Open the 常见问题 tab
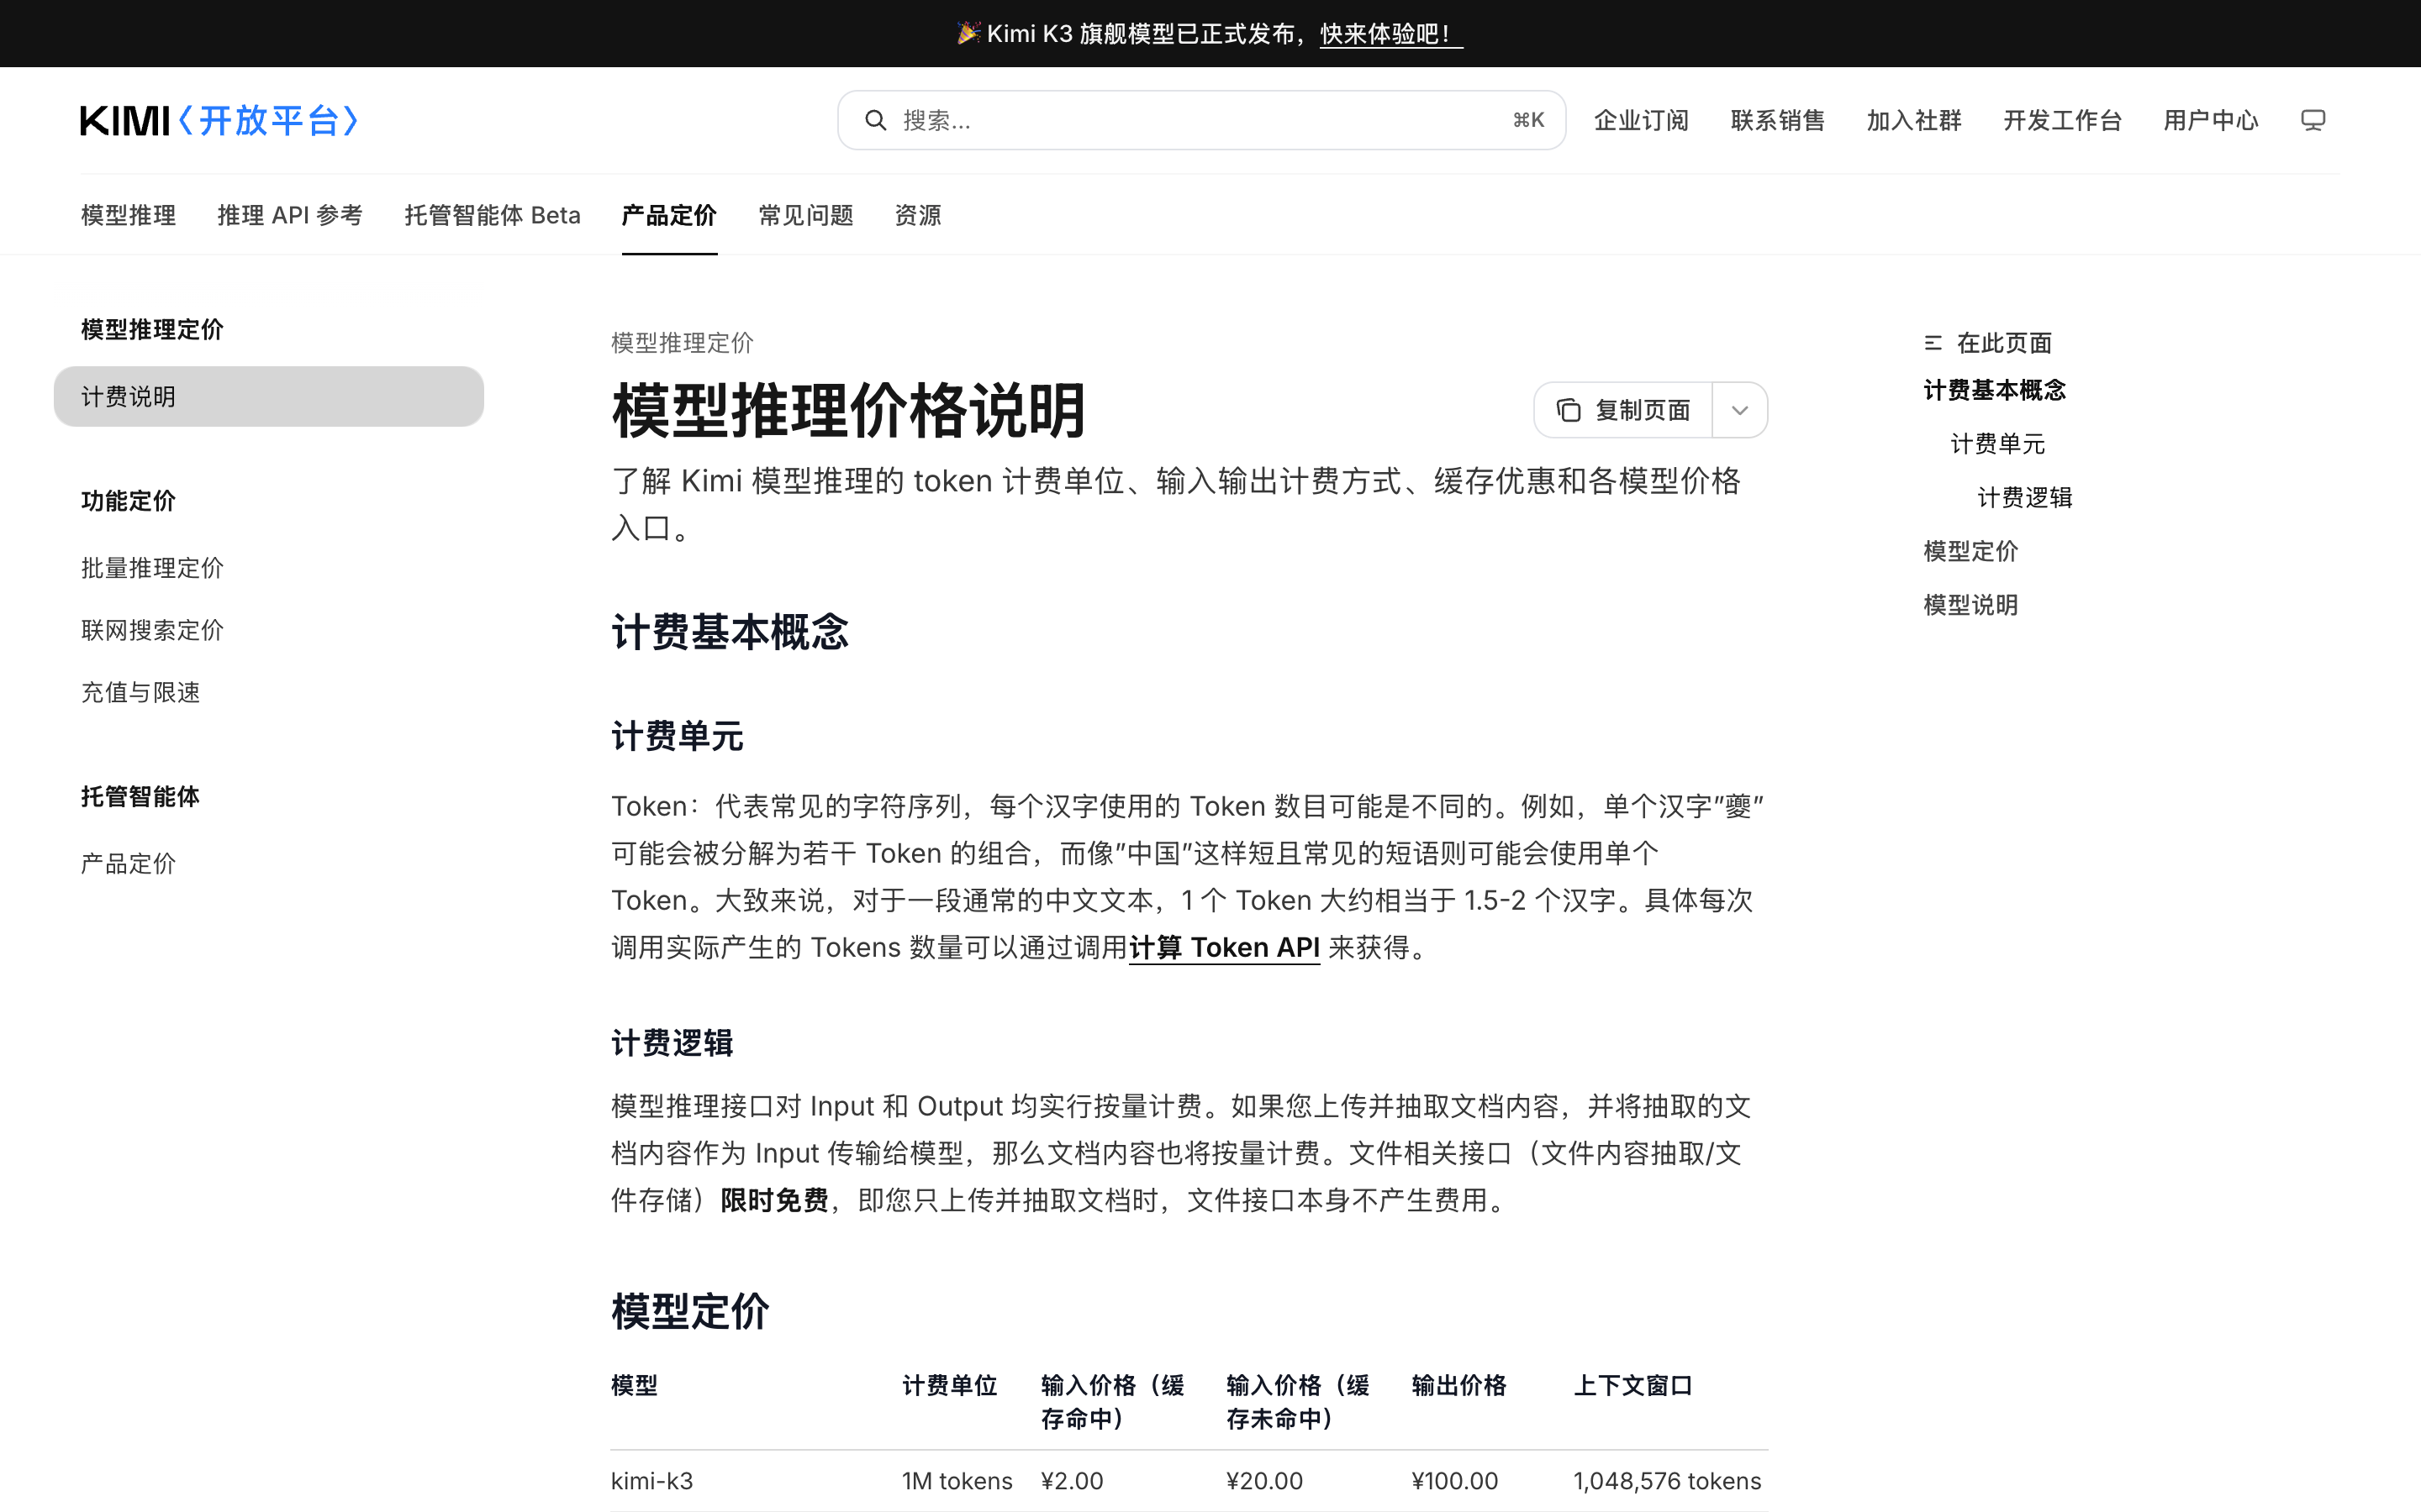This screenshot has height=1512, width=2421. pyautogui.click(x=805, y=215)
